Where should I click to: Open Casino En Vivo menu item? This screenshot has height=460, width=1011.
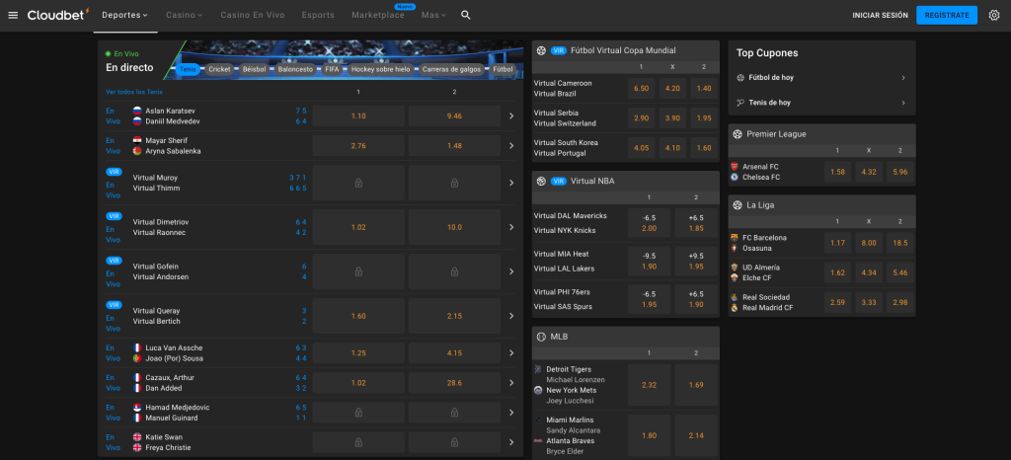[x=253, y=15]
